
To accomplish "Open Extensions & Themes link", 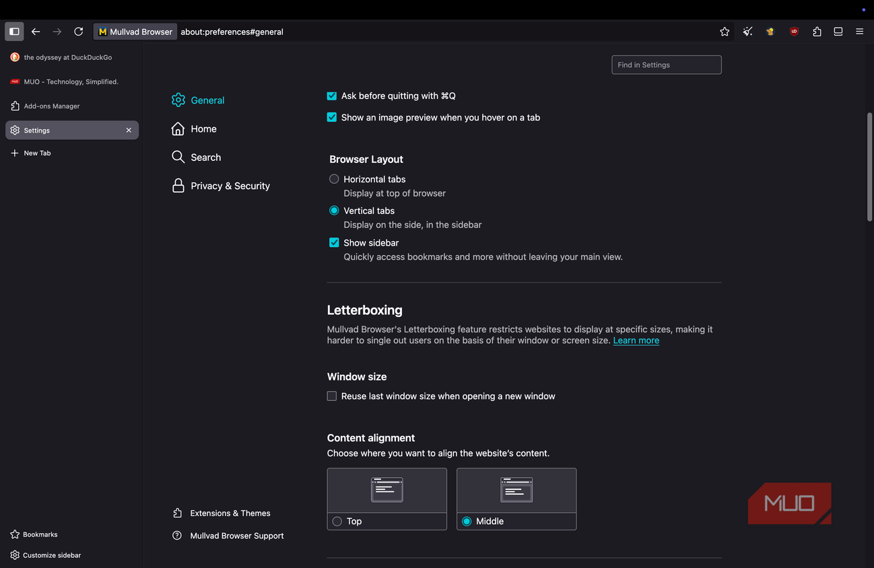I will tap(222, 513).
